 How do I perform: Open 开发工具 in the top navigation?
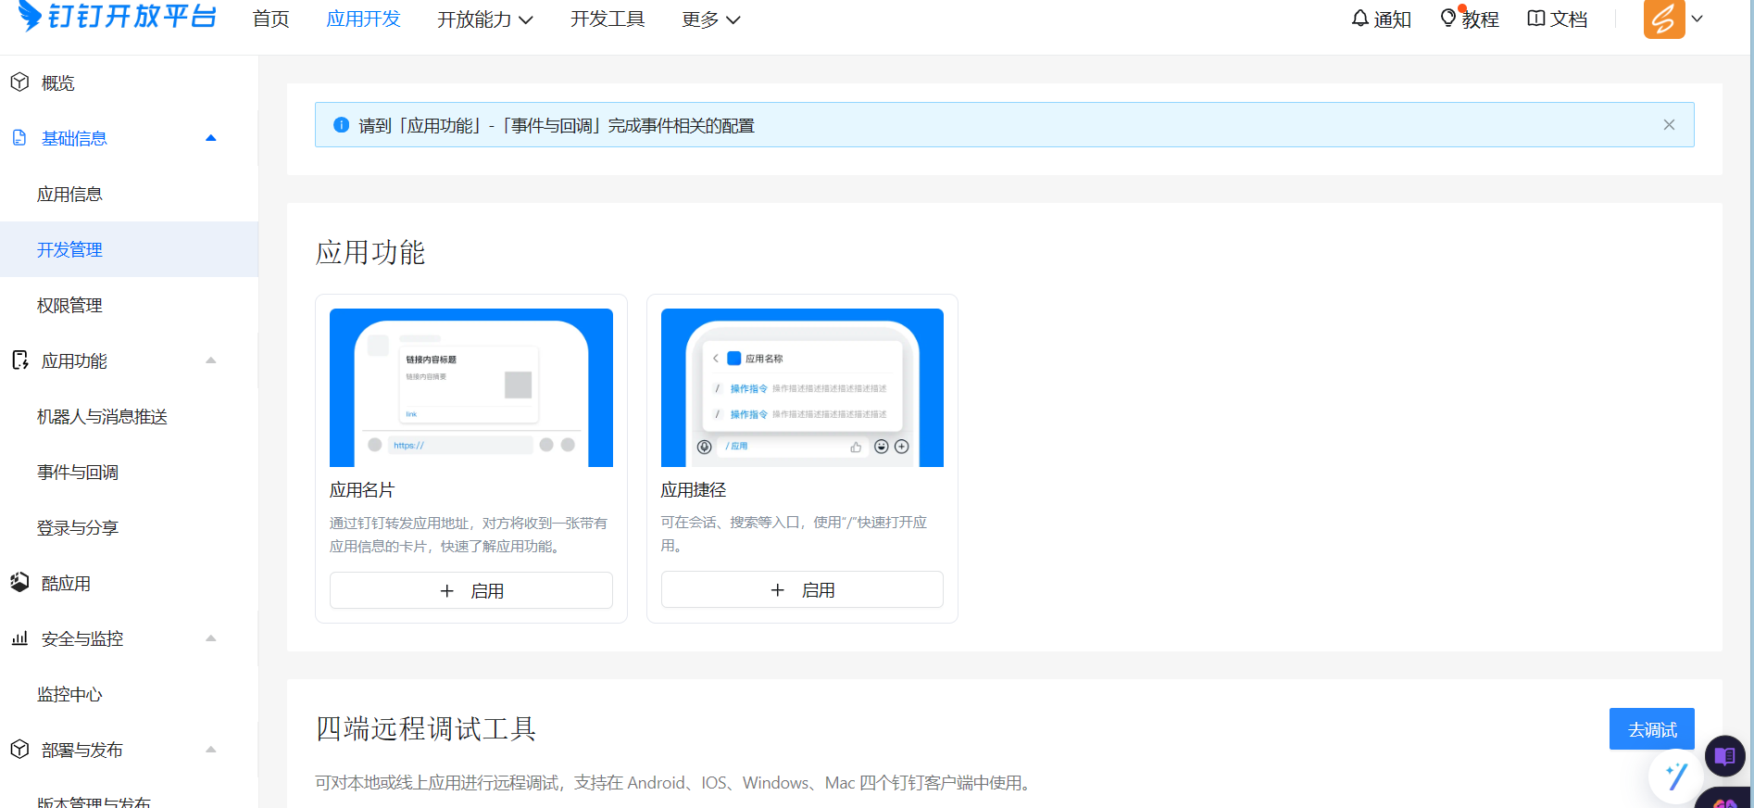point(608,19)
